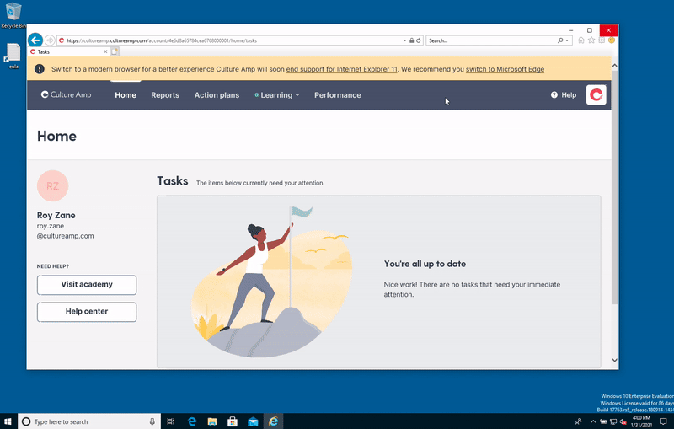Click the Internet Explorer forward arrow

50,40
